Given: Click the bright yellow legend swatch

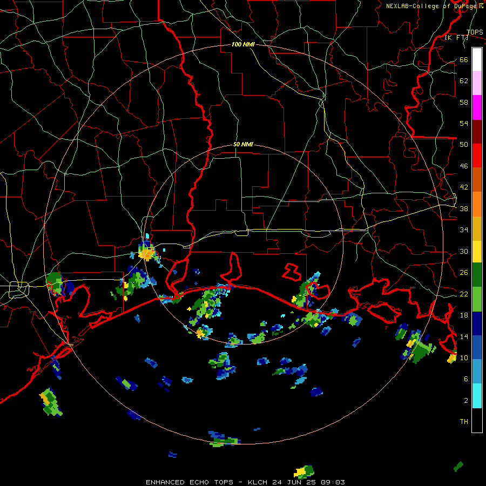Looking at the screenshot, I should (477, 252).
